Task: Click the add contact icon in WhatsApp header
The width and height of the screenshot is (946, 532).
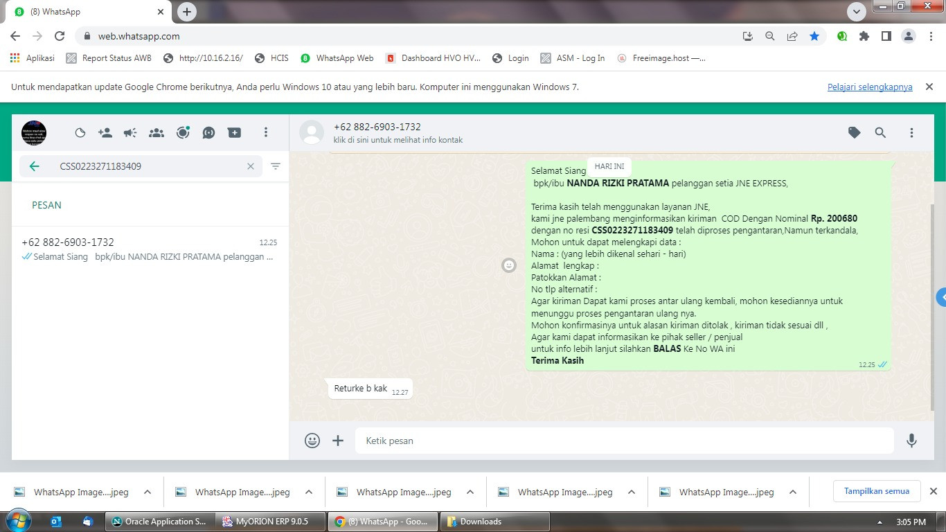Action: (105, 132)
